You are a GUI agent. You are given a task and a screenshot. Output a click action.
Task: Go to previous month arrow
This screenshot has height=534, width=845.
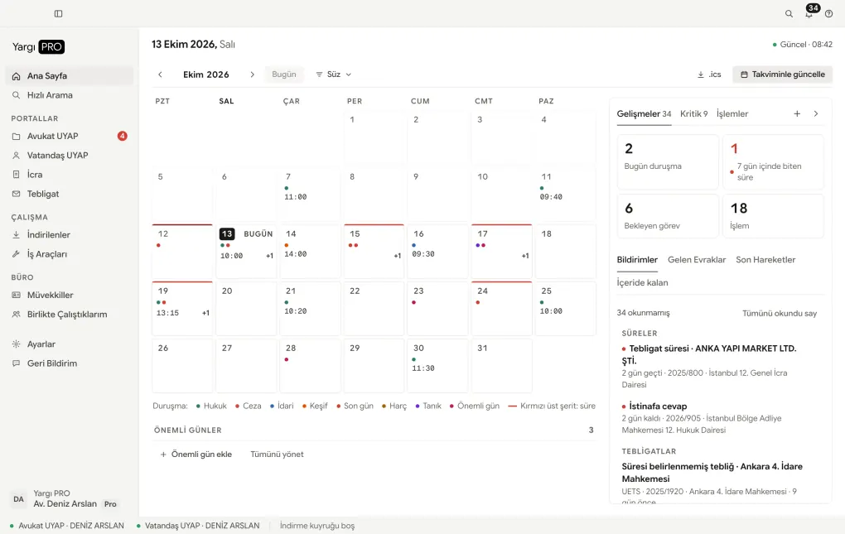click(x=160, y=75)
